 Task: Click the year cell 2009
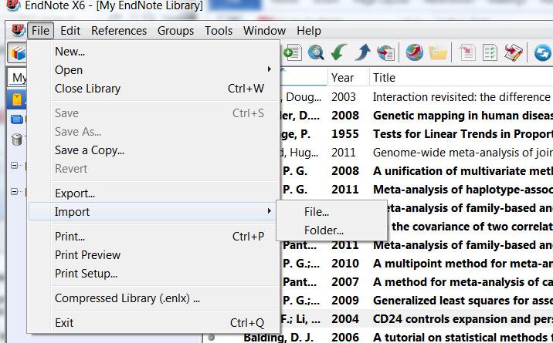click(345, 300)
